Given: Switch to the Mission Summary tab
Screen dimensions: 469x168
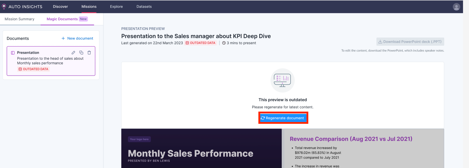Looking at the screenshot, I should click(20, 19).
